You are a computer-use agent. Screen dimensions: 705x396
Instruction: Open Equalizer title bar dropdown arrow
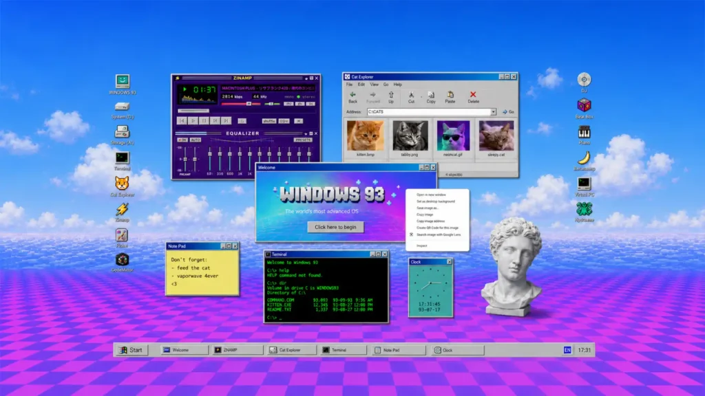click(306, 133)
